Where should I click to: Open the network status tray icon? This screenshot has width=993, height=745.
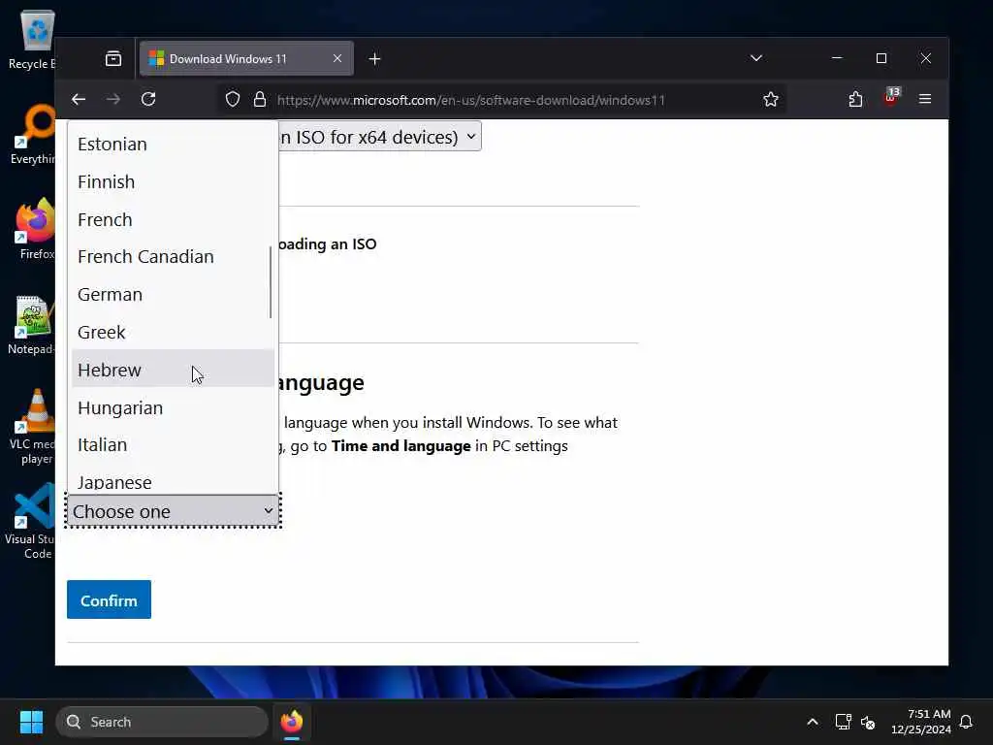[x=843, y=722]
